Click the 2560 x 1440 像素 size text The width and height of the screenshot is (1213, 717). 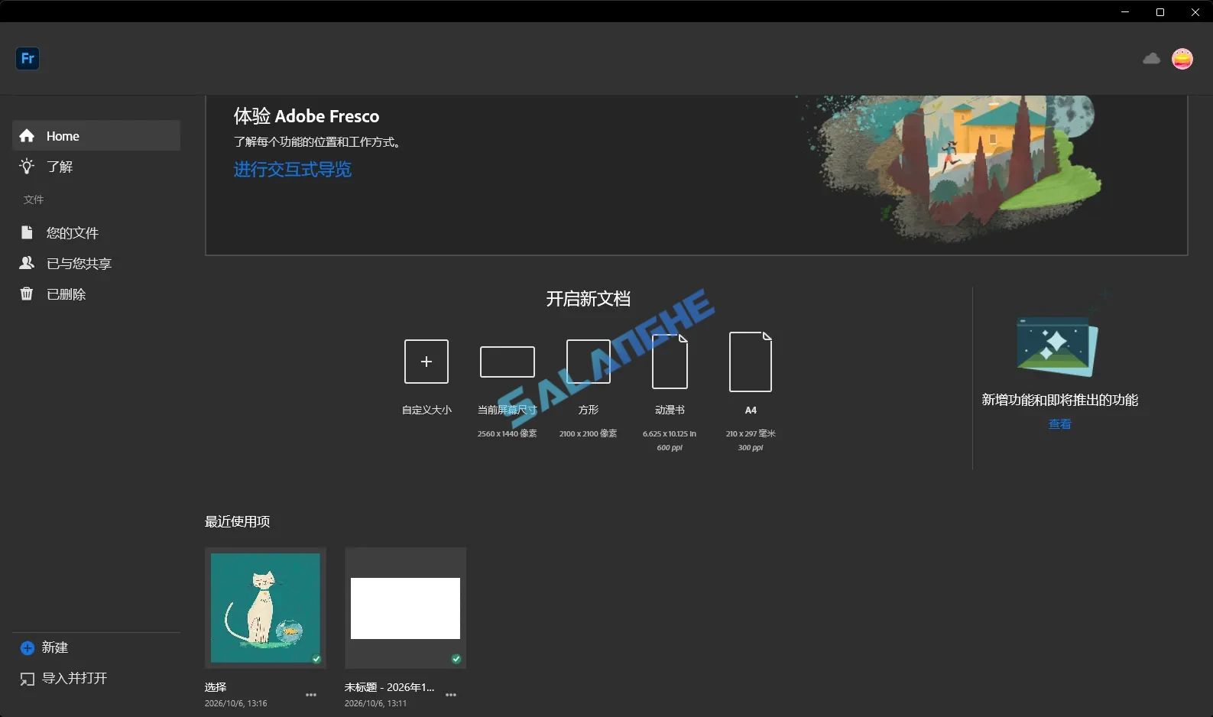[x=508, y=433]
